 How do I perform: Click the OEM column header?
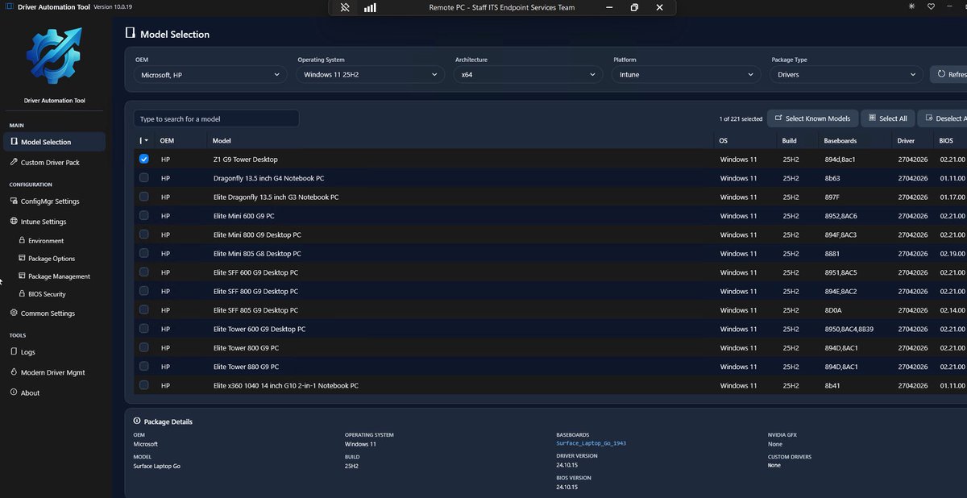click(167, 141)
